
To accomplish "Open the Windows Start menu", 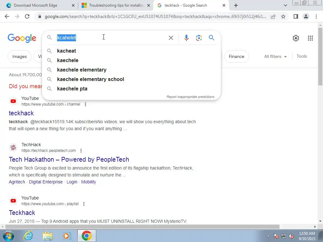I will (8, 236).
